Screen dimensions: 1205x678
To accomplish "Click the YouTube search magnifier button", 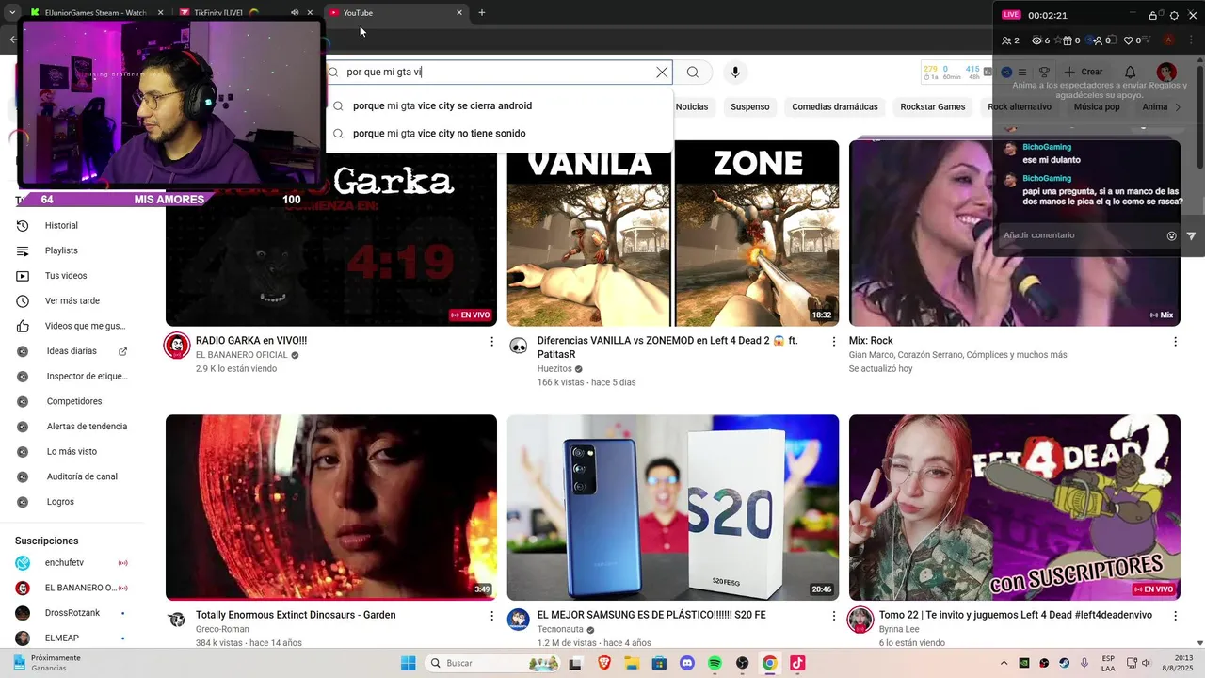I will pos(693,73).
